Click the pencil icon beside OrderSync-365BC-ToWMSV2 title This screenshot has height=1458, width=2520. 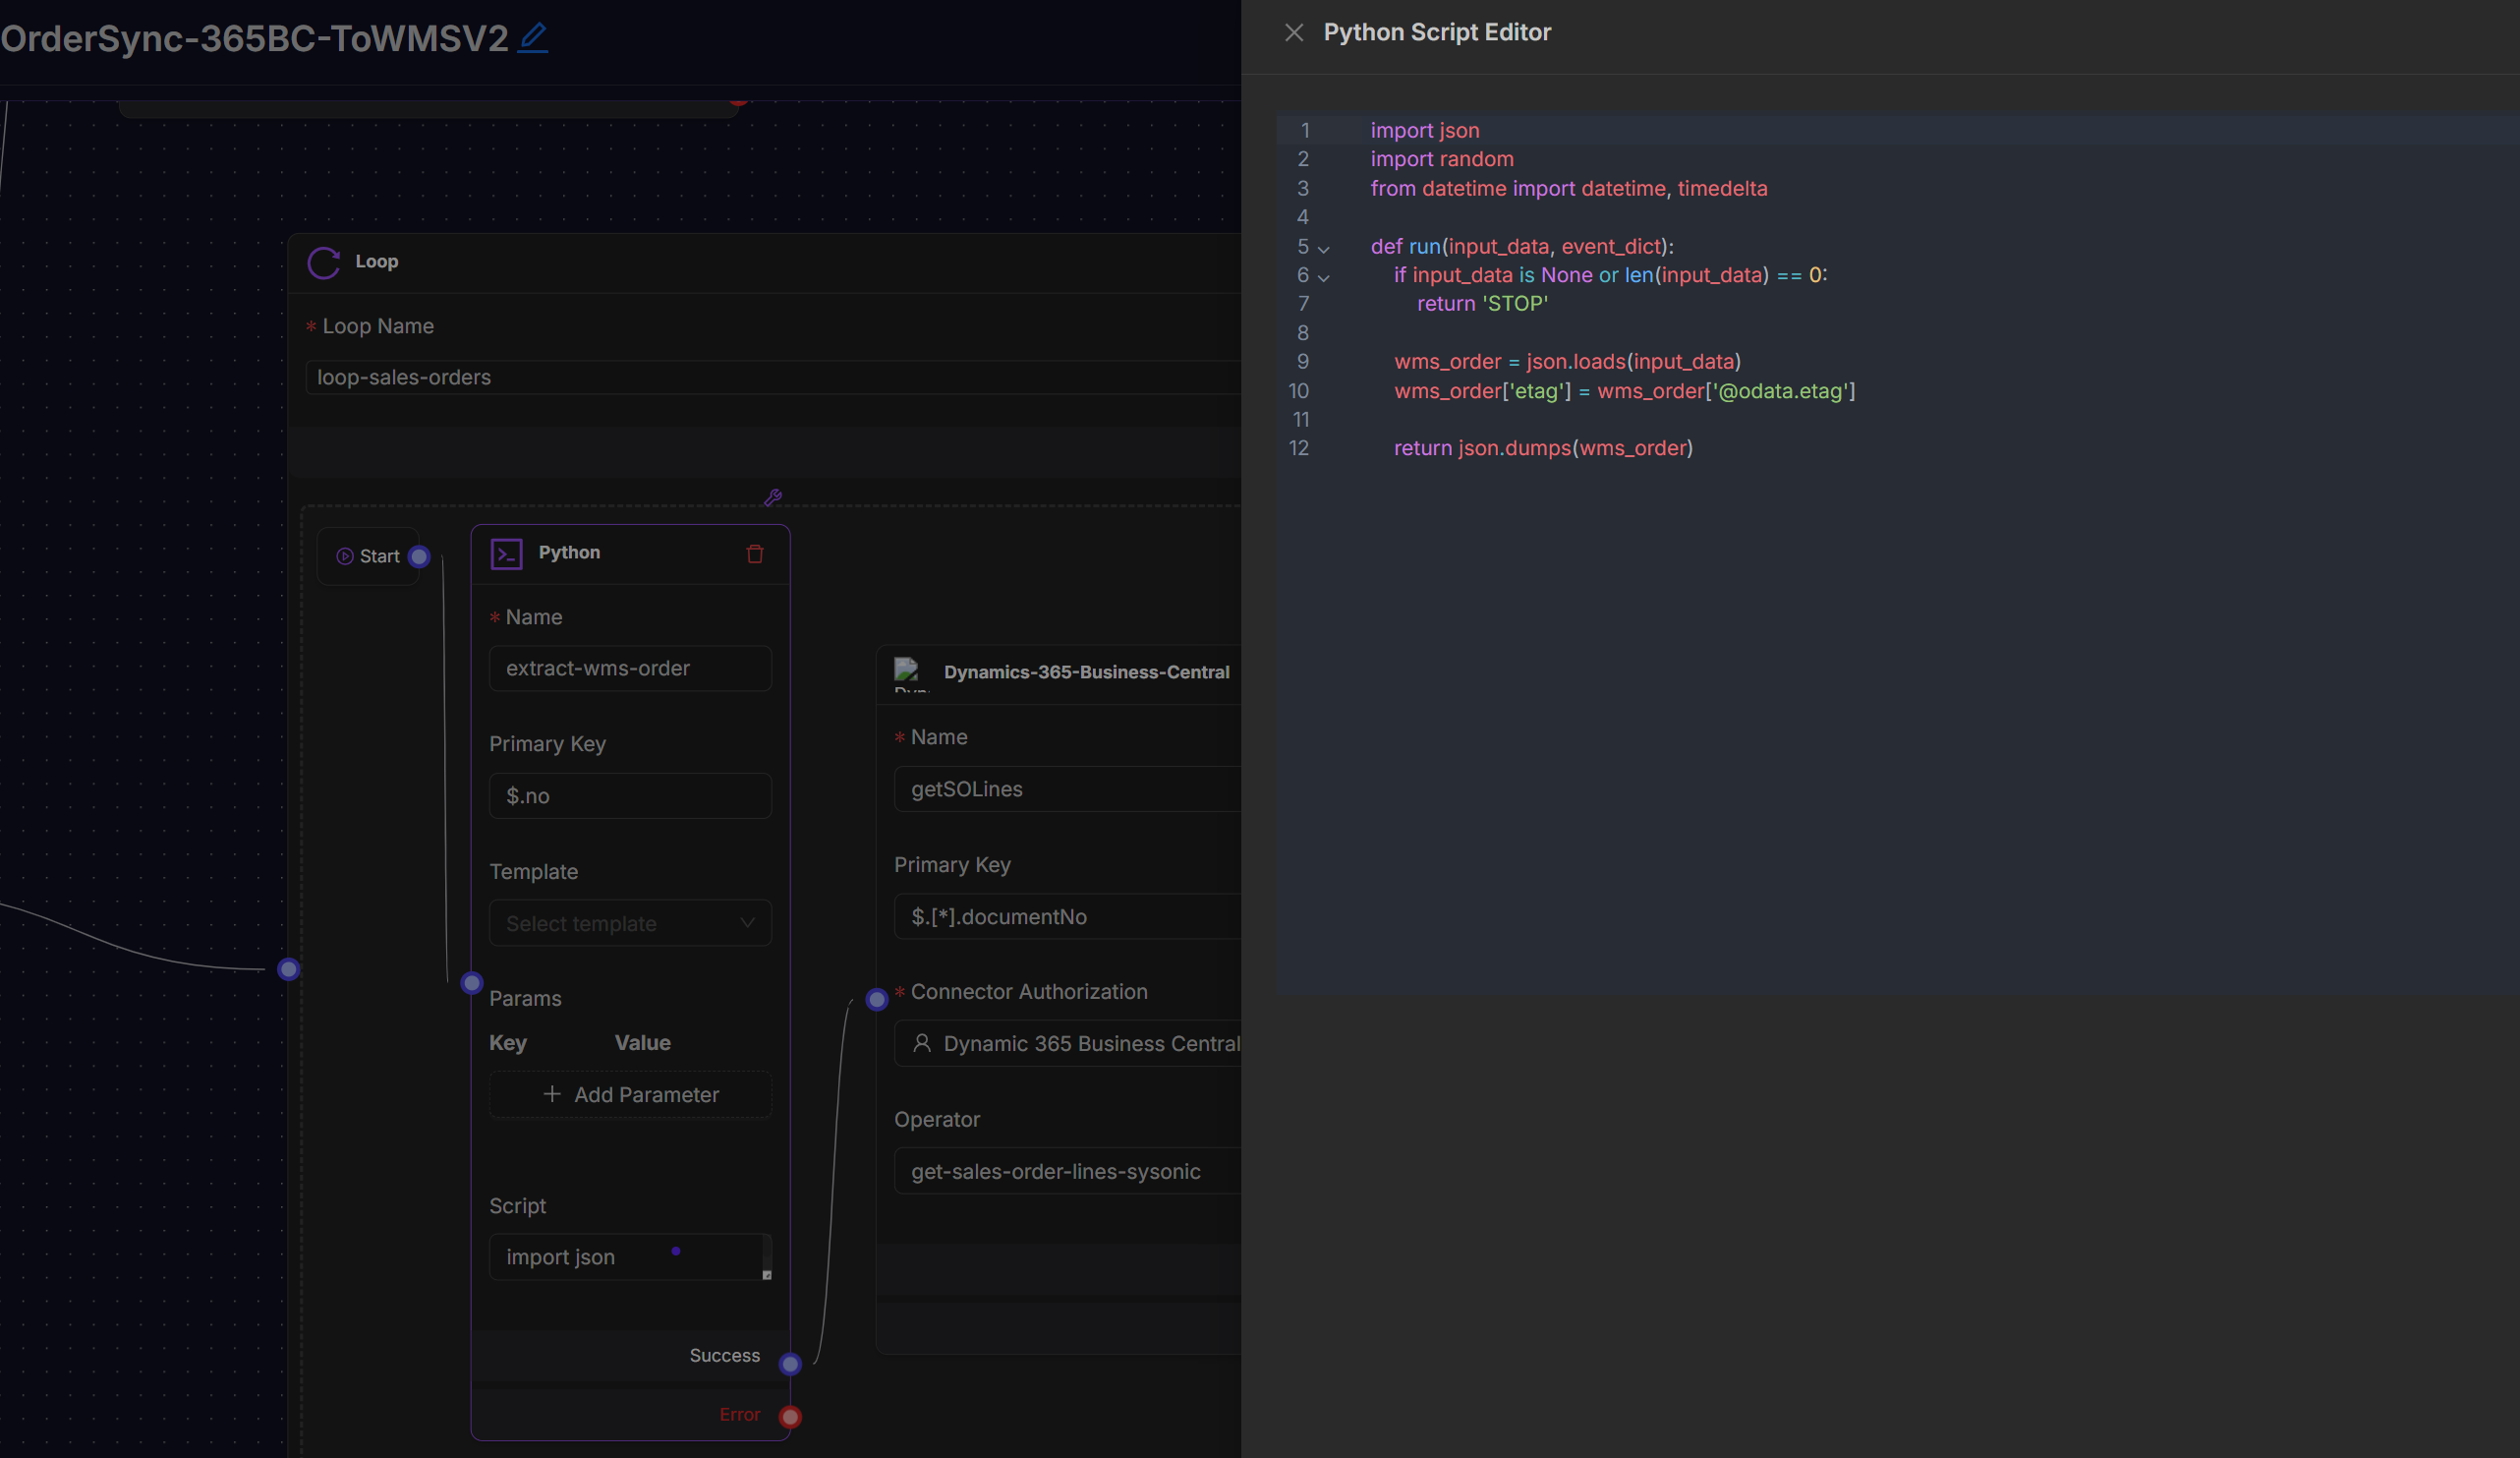tap(533, 37)
